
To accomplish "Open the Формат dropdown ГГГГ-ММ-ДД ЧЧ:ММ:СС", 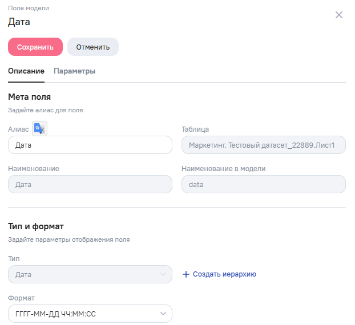I will (x=86, y=314).
